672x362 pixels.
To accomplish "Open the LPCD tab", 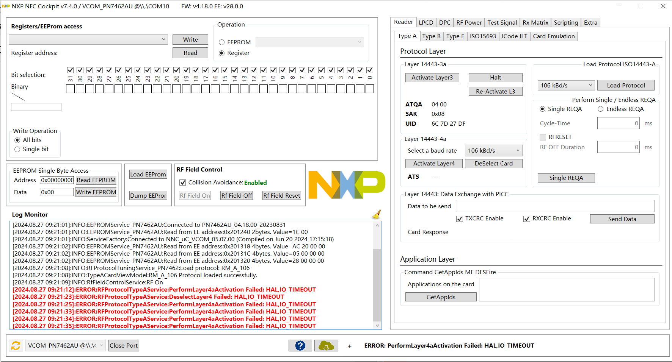I will point(426,22).
